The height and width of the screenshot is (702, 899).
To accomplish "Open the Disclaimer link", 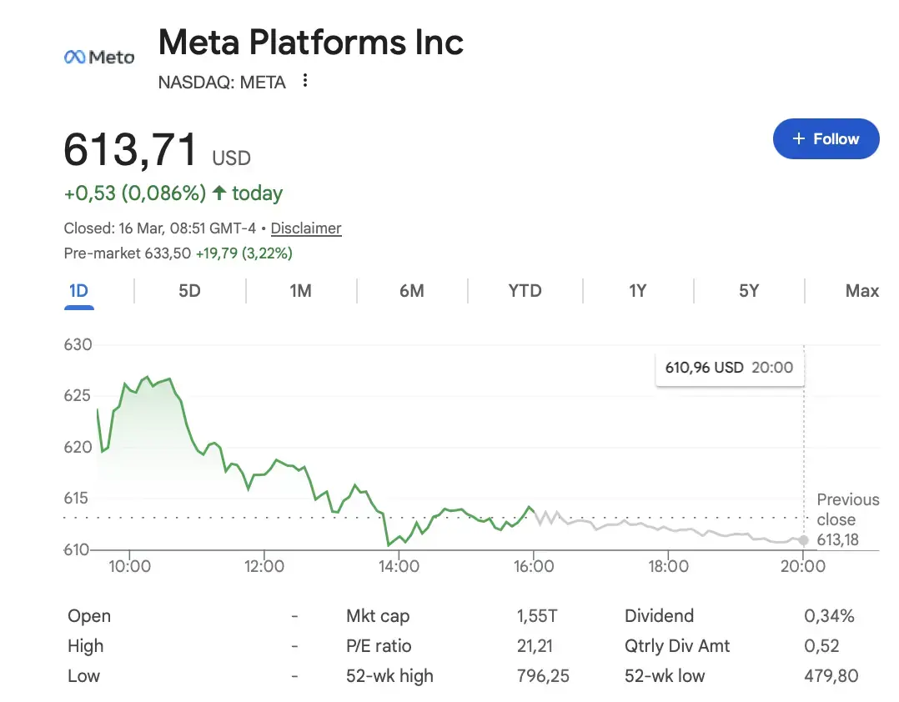I will [306, 228].
